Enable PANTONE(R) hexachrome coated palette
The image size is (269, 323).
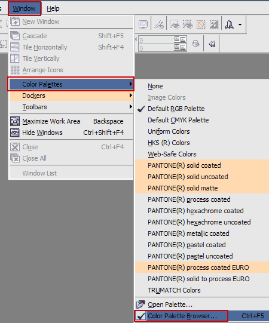[202, 211]
